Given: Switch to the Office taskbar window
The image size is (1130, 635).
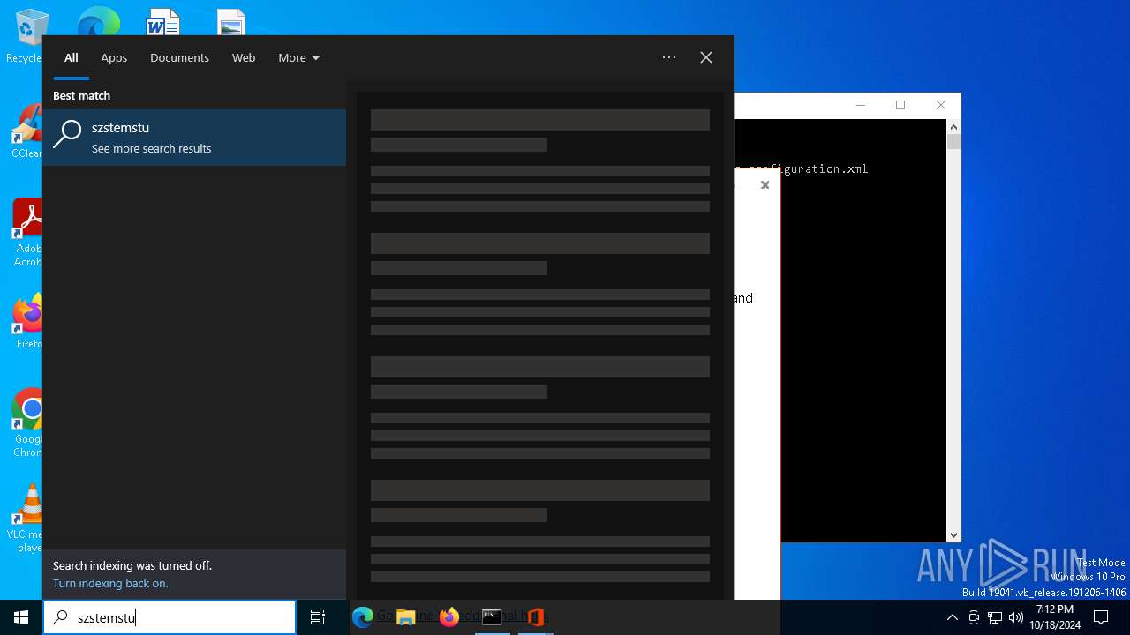Looking at the screenshot, I should 535,617.
